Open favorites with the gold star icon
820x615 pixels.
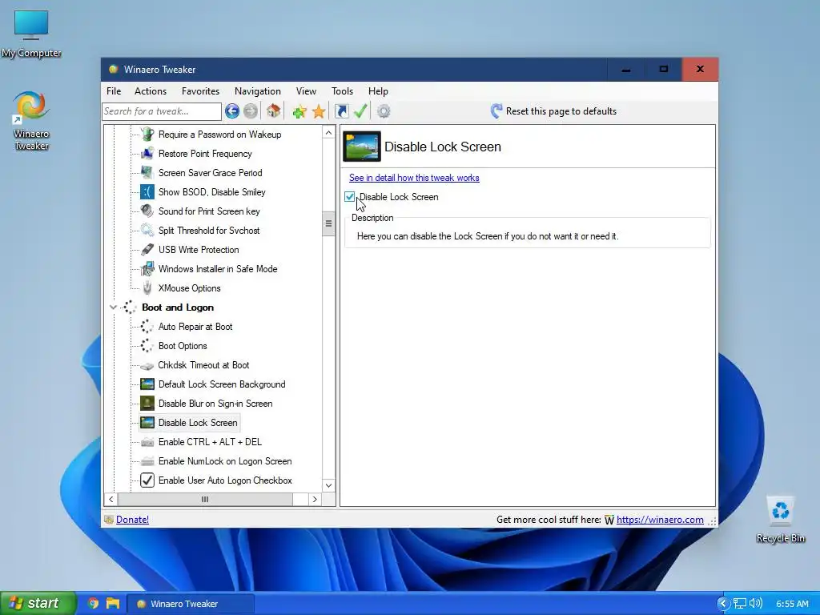click(x=319, y=111)
